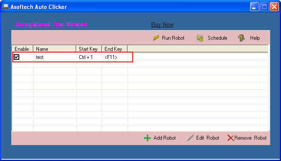This screenshot has width=281, height=161.
Task: Click the Run Robot lightning icon
Action: pyautogui.click(x=156, y=38)
